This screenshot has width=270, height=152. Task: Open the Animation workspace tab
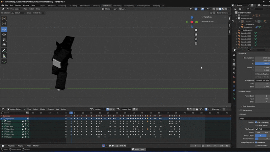[106, 6]
